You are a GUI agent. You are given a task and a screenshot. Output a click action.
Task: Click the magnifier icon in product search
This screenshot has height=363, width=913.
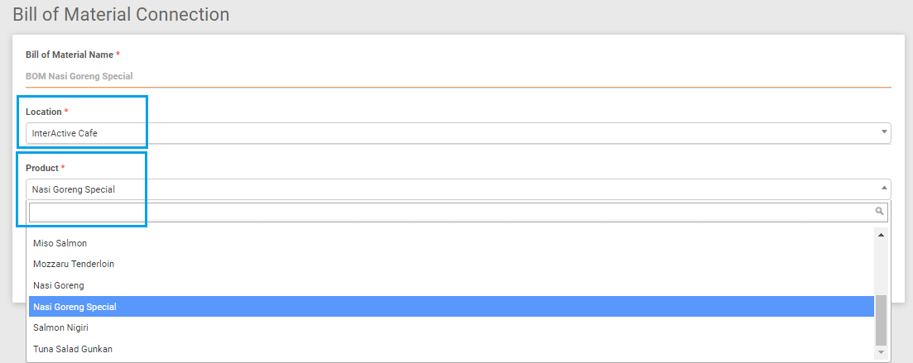coord(880,212)
